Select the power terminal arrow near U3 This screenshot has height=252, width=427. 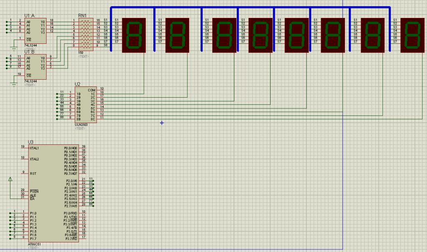[10, 179]
